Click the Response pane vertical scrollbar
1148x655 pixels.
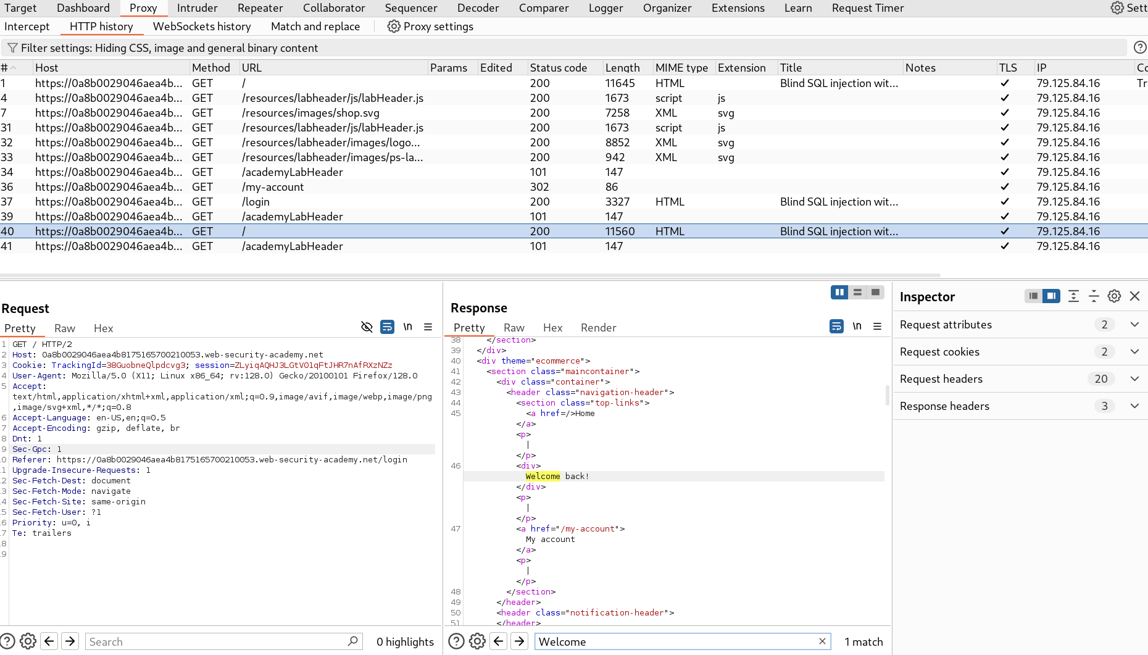click(887, 395)
